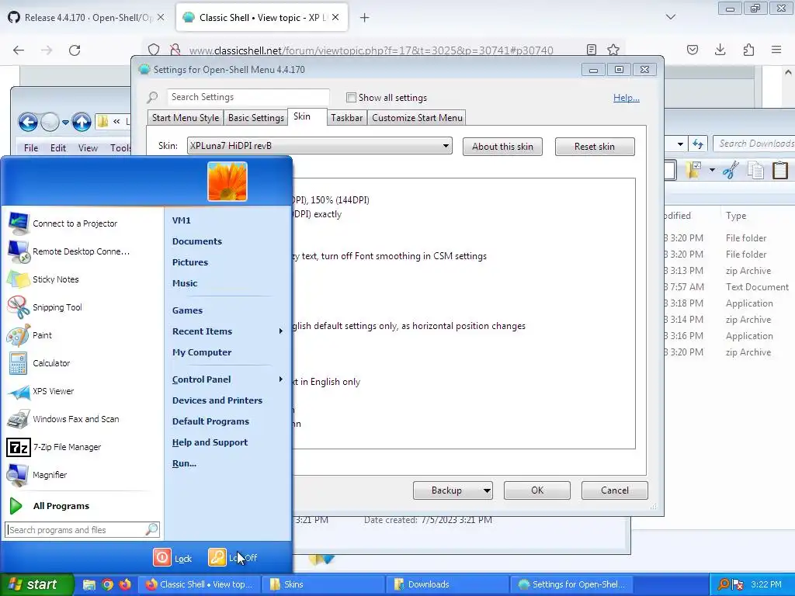Click the start button
Viewport: 795px width, 596px height.
click(37, 584)
